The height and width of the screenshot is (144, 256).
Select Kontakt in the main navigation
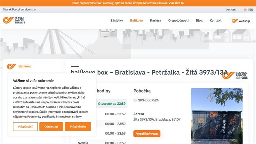(215, 20)
